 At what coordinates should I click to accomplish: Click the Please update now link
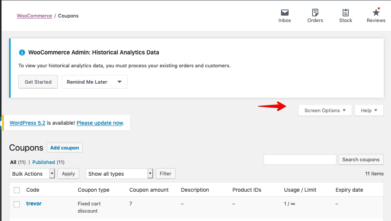click(100, 123)
